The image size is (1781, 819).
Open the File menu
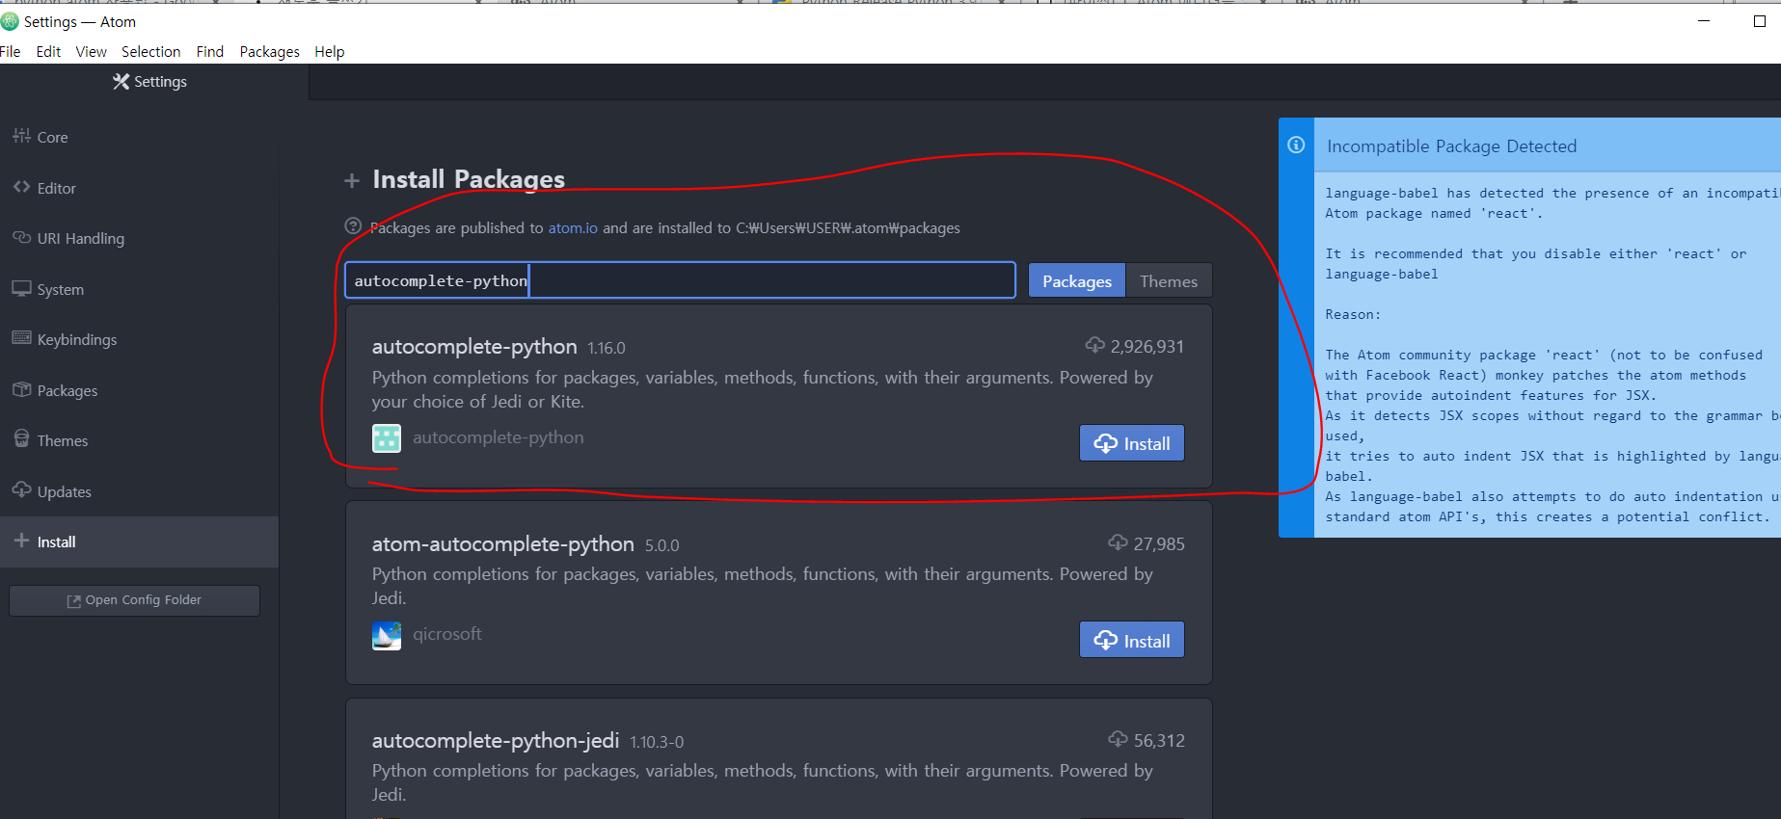pos(11,52)
